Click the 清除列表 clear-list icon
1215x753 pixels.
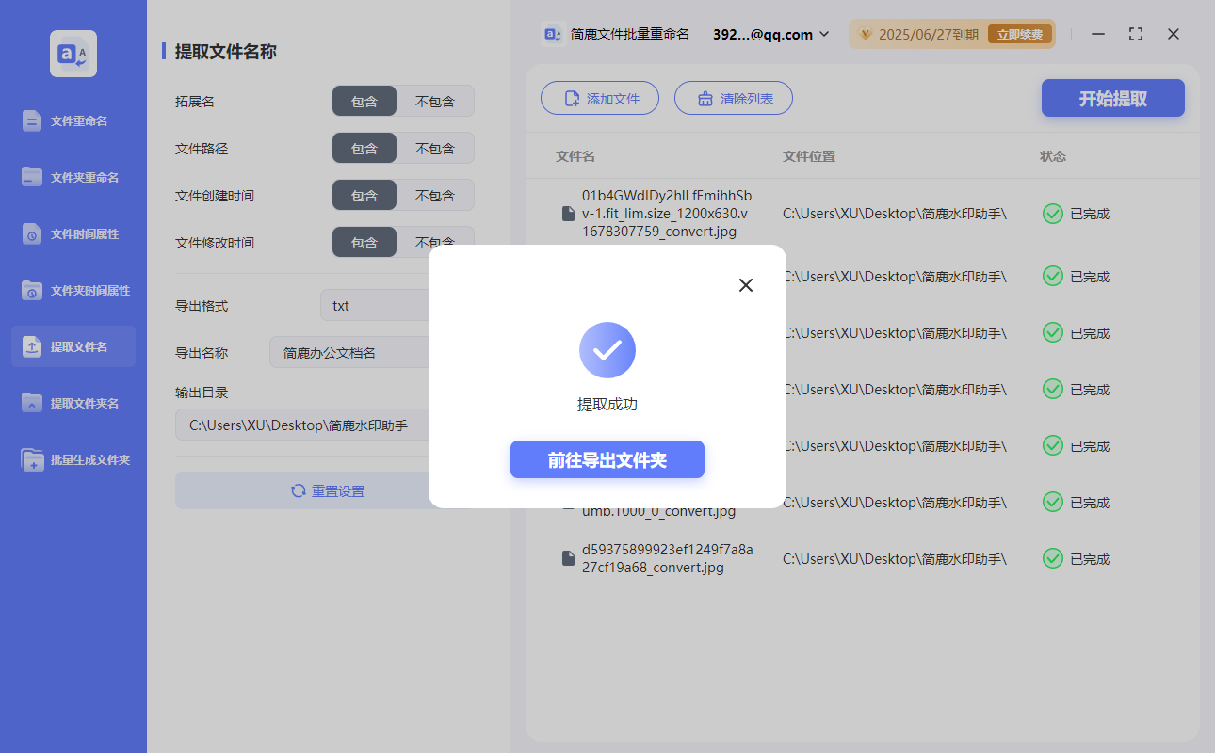pos(707,98)
